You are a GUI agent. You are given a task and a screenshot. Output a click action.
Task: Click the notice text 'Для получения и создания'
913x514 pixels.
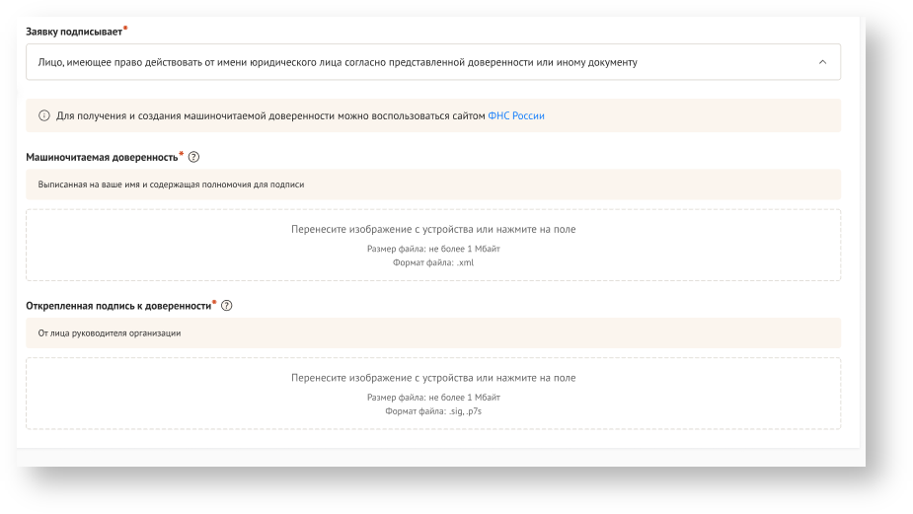point(270,116)
